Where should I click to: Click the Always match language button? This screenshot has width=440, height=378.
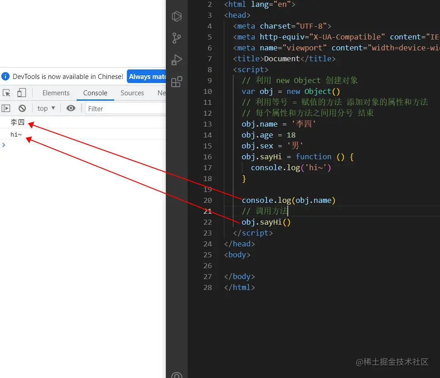tap(147, 76)
